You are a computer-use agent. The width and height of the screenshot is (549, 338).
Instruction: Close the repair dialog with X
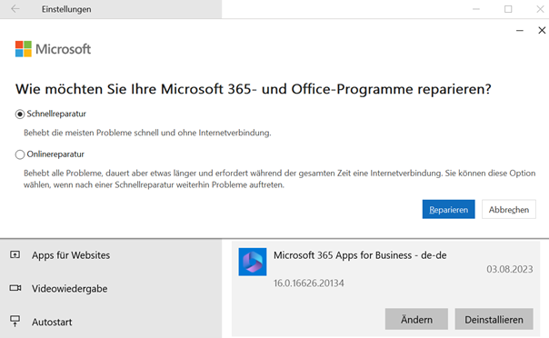click(542, 31)
